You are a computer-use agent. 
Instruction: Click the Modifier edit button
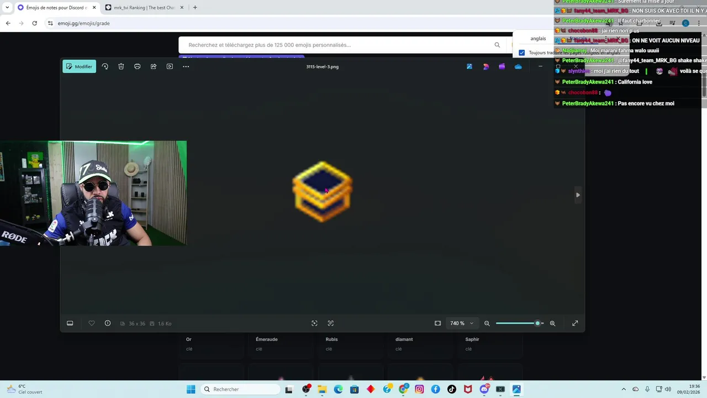point(79,66)
